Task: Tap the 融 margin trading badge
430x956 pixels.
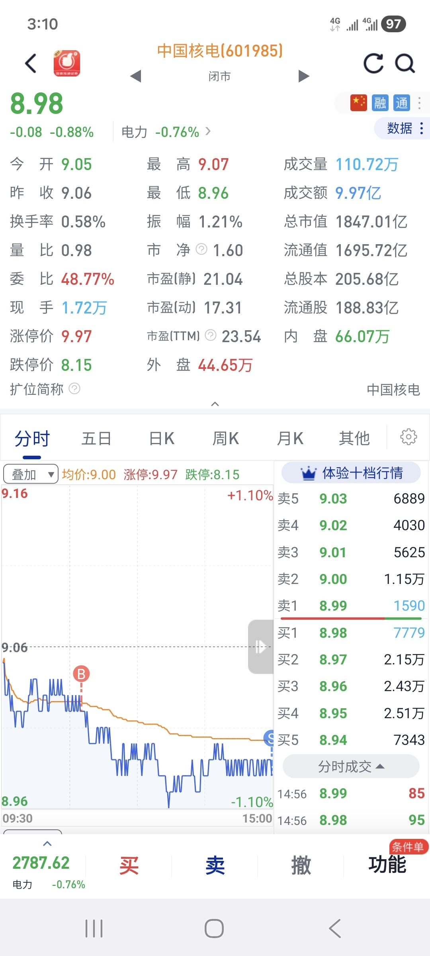Action: 380,103
